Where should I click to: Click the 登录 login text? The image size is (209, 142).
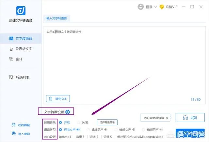[149, 7]
